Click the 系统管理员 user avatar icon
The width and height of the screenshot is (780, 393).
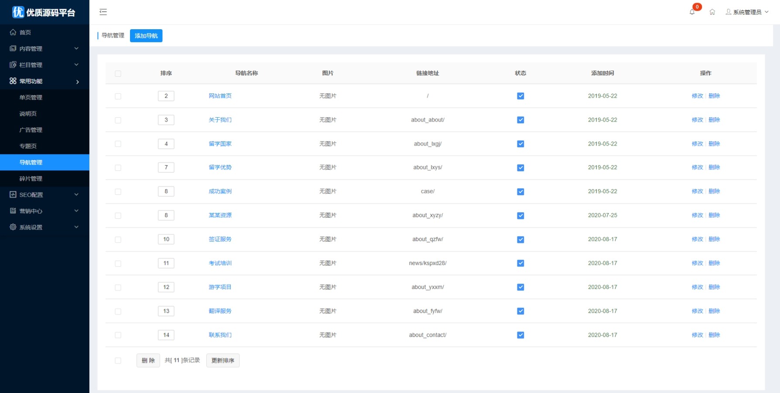728,12
